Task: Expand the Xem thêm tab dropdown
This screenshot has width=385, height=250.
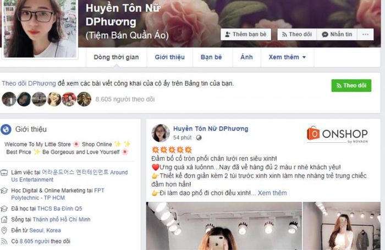Action: point(287,57)
